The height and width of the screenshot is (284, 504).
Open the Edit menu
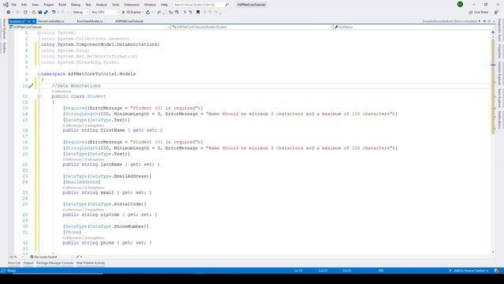point(24,5)
